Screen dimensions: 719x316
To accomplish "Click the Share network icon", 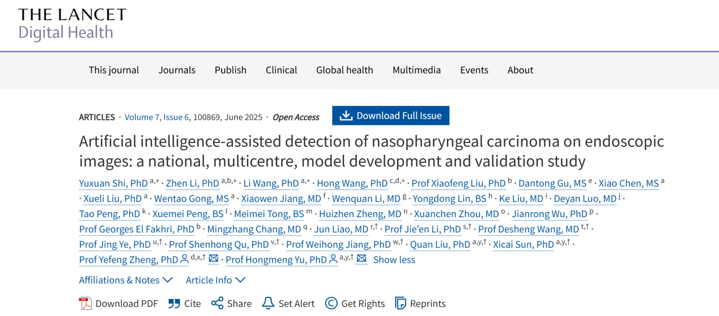I will pyautogui.click(x=217, y=304).
